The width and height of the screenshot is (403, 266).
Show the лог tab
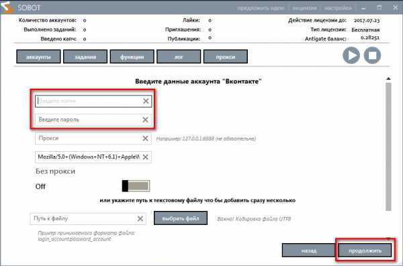(x=179, y=56)
